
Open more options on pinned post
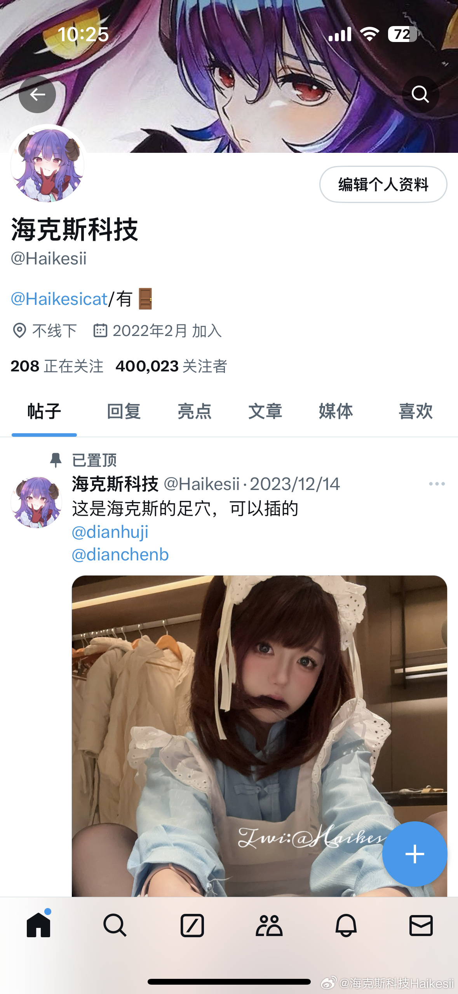437,484
